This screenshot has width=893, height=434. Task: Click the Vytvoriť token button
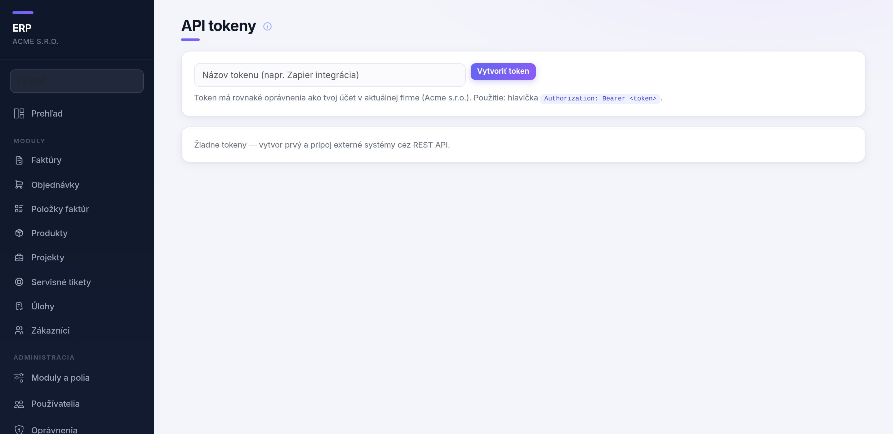coord(503,71)
